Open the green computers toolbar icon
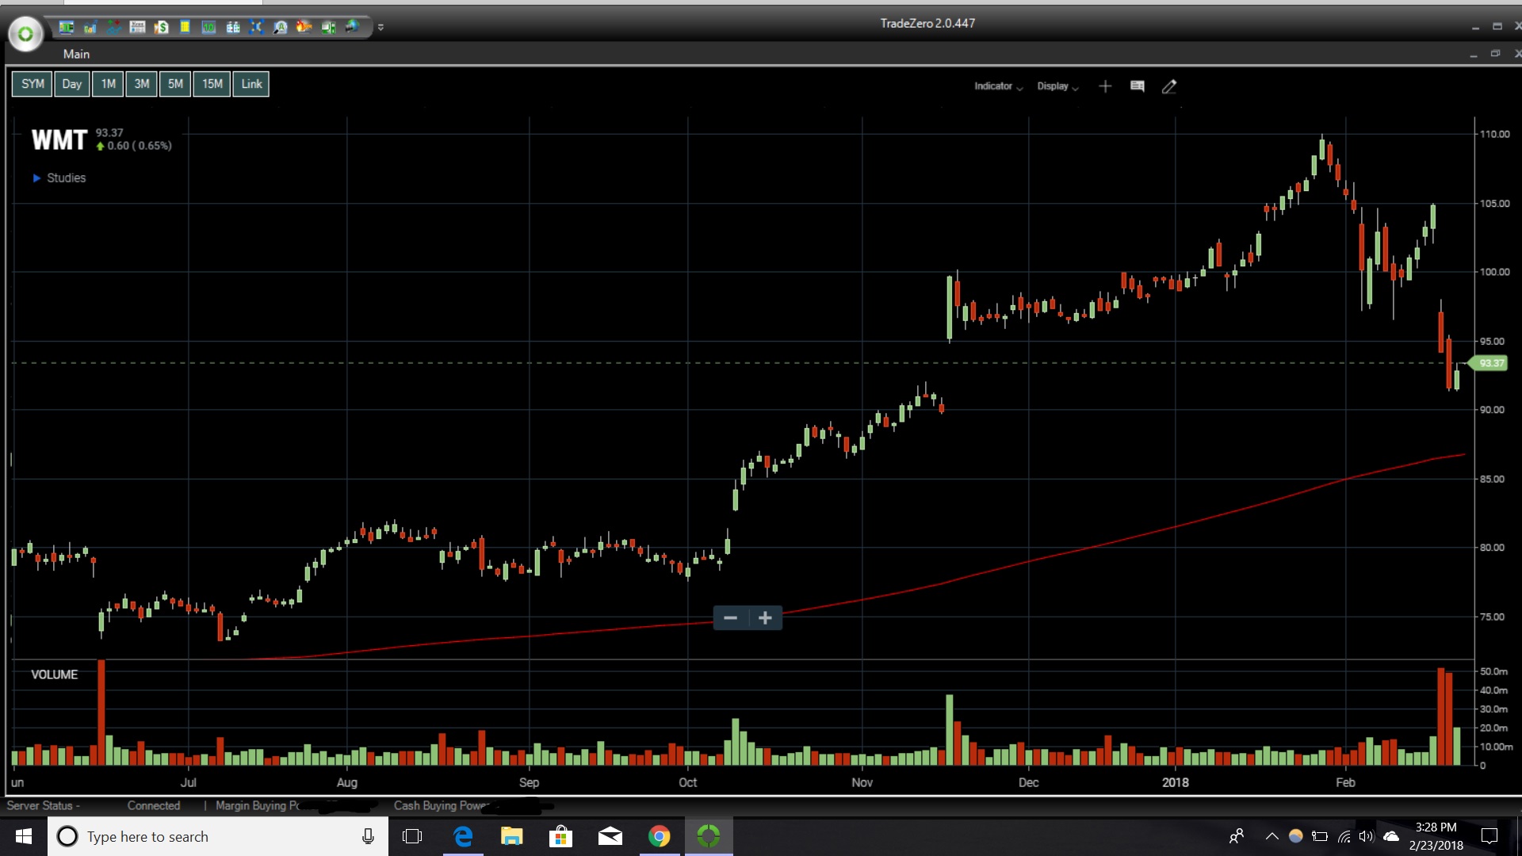The width and height of the screenshot is (1522, 856). [327, 28]
